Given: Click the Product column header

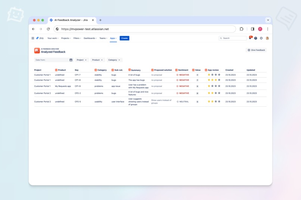Looking at the screenshot, I should pos(60,70).
